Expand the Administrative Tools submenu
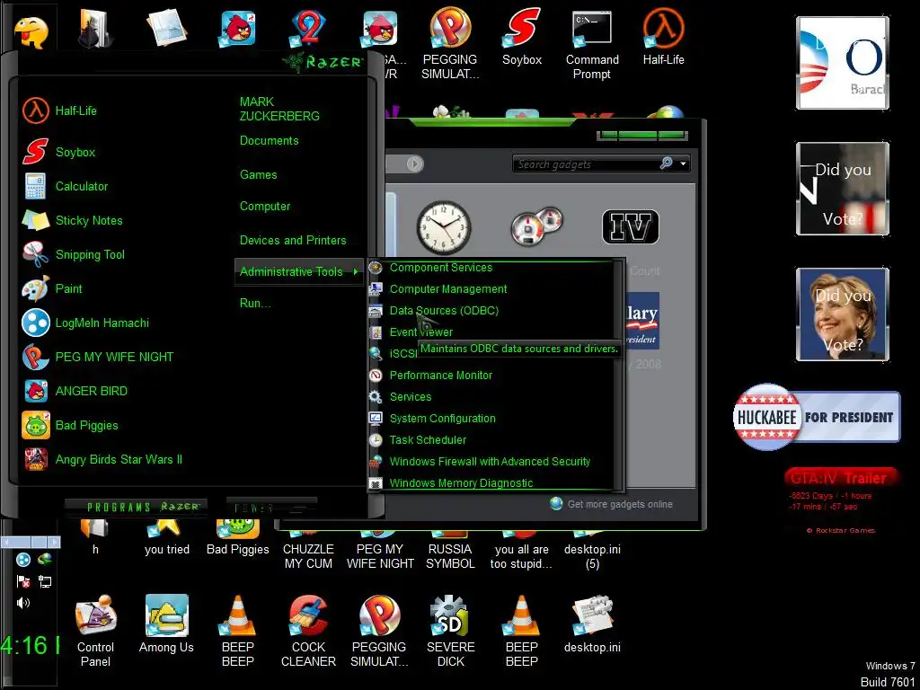Image resolution: width=920 pixels, height=690 pixels. [x=298, y=271]
